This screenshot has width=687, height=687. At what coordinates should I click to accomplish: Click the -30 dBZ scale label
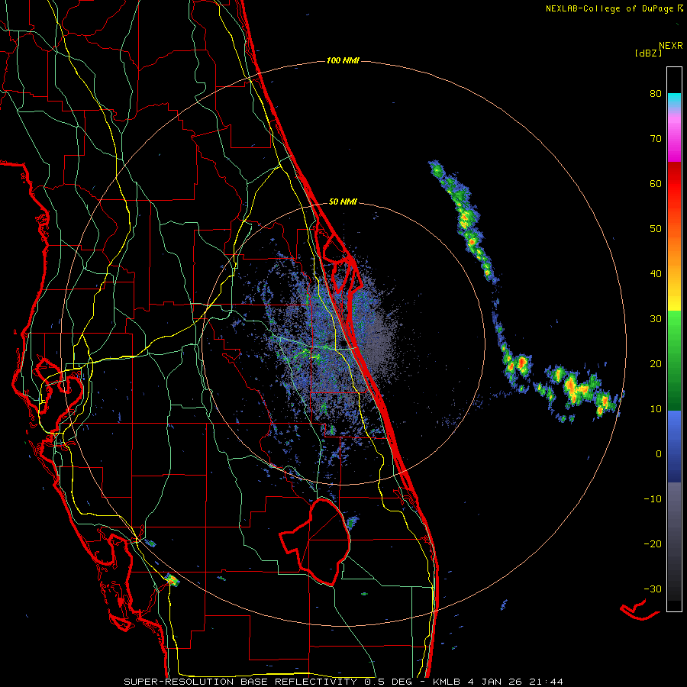pos(653,589)
